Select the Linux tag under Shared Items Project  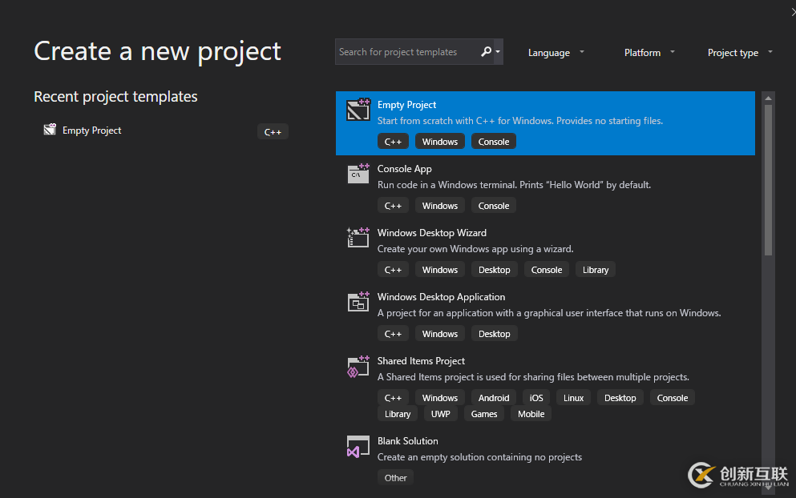click(573, 397)
